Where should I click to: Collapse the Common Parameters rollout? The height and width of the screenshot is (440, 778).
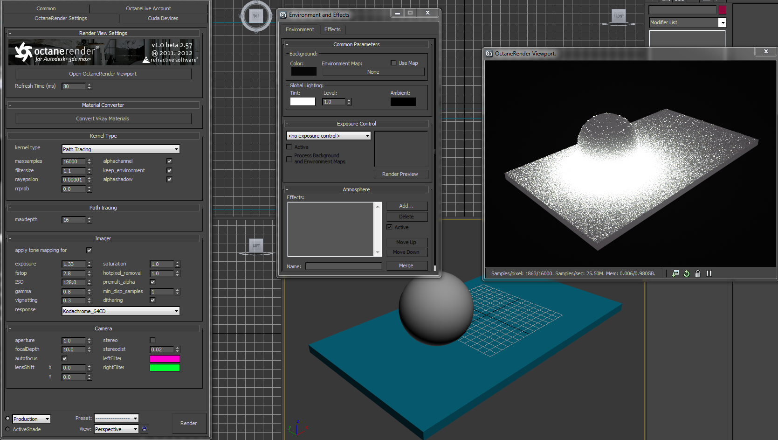[356, 44]
